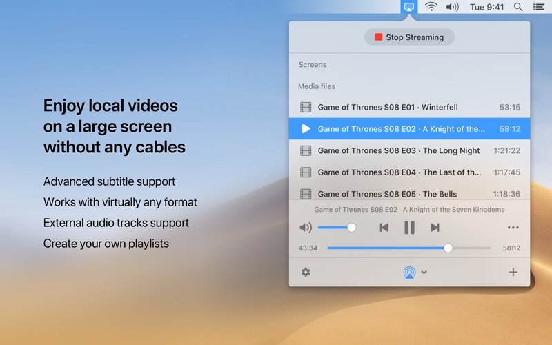
Task: Open the streaming app menu bar icon
Action: click(408, 7)
